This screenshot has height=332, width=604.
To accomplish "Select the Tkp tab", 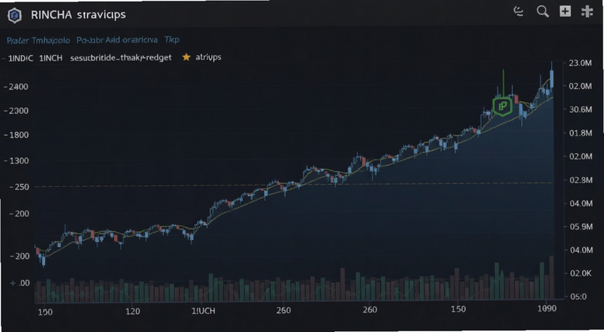I will tap(172, 40).
